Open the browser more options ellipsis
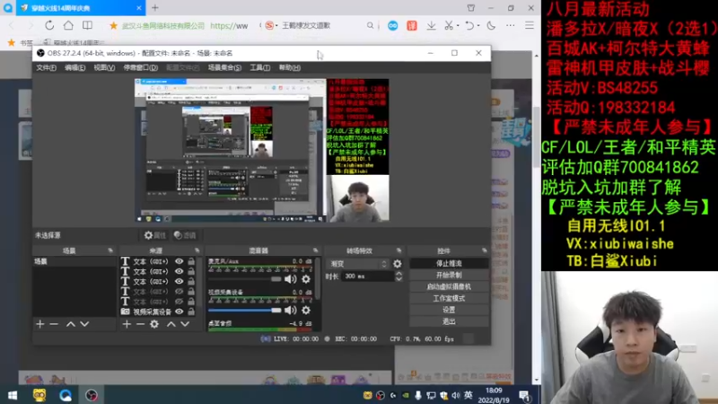The height and width of the screenshot is (404, 718). click(x=510, y=26)
